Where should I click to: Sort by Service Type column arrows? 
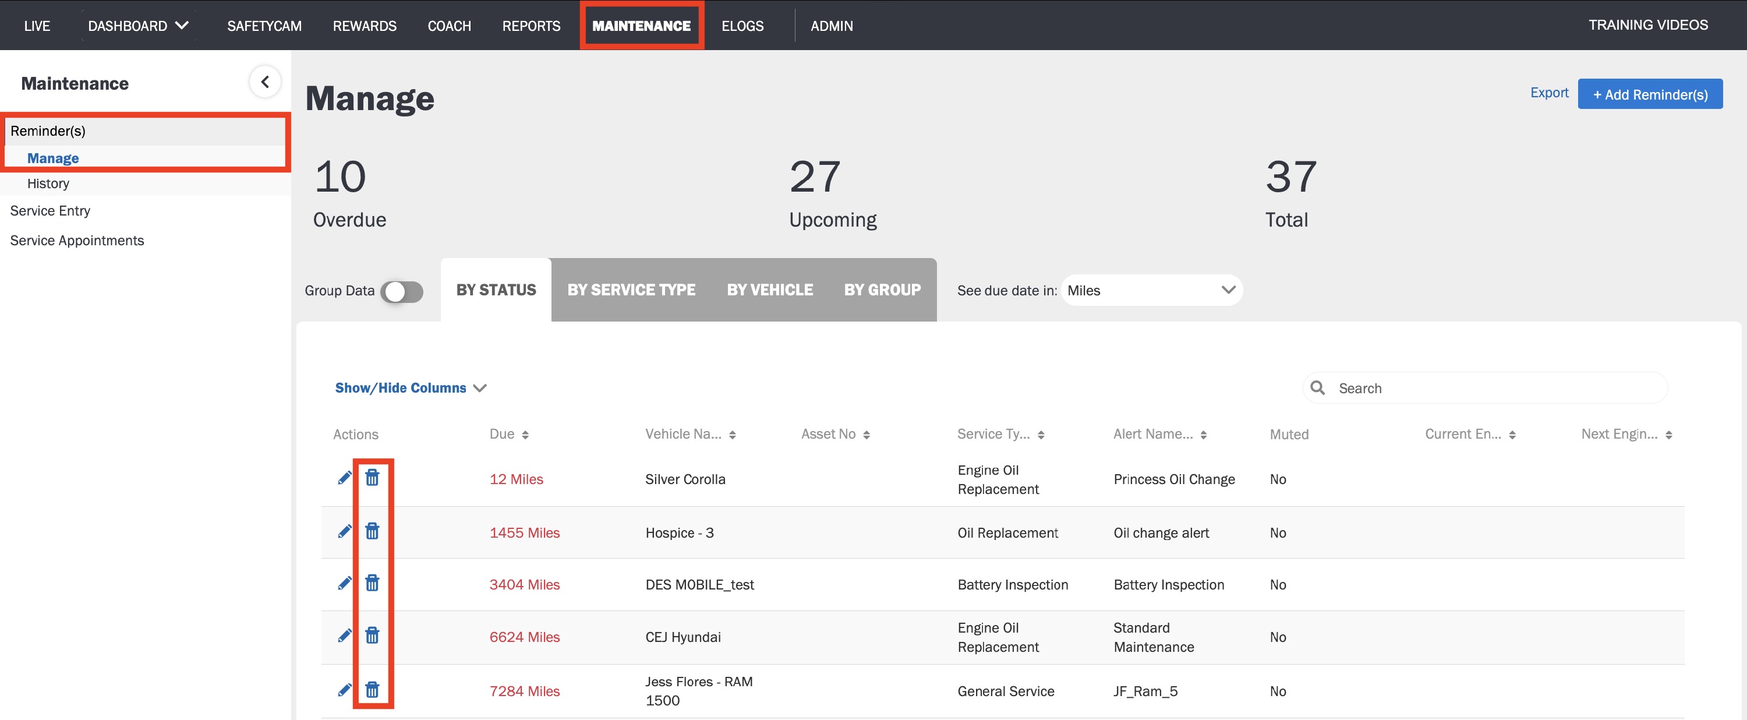tap(1041, 435)
